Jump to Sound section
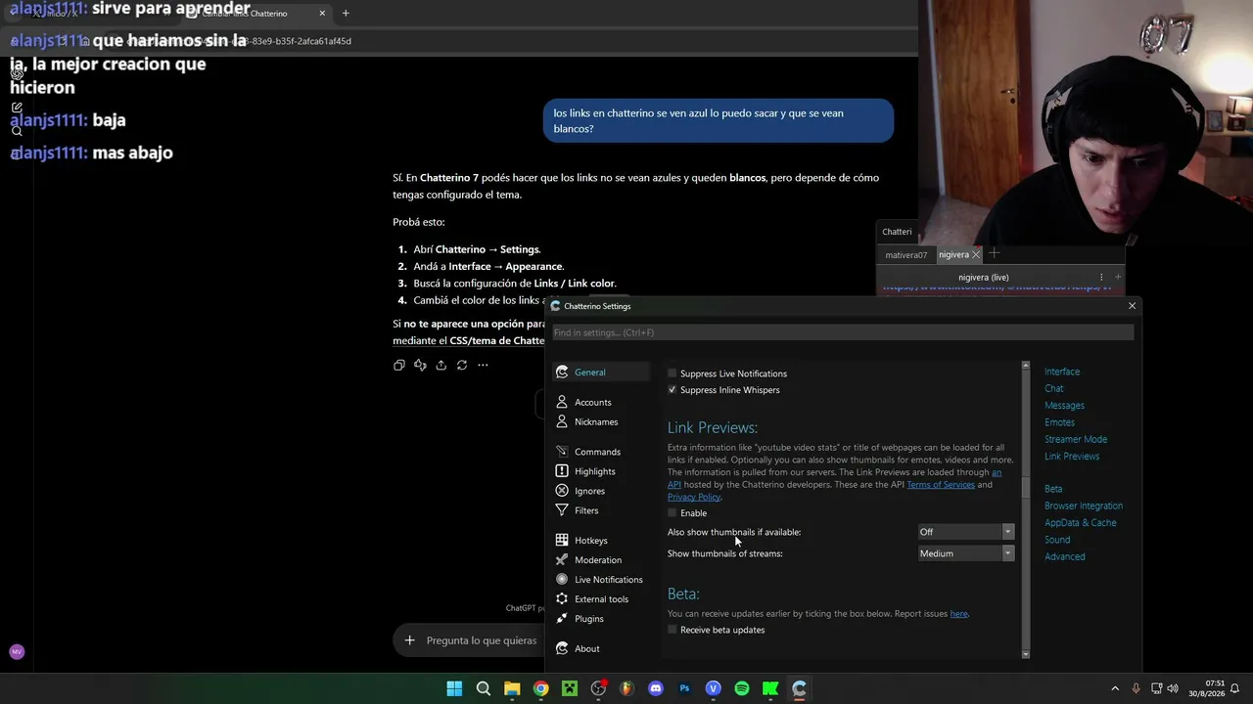 pyautogui.click(x=1057, y=540)
